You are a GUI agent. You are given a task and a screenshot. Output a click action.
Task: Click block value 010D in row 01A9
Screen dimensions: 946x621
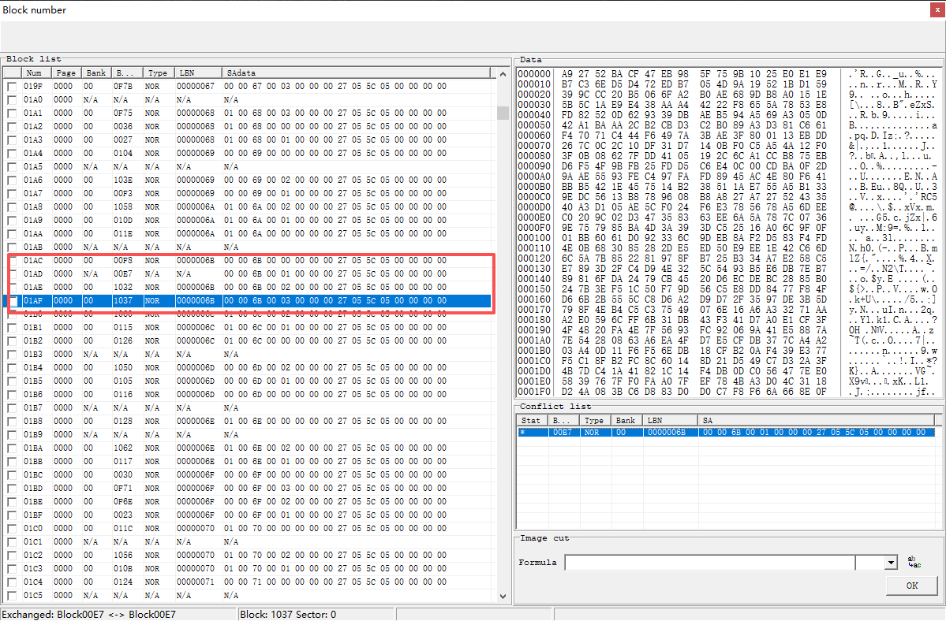click(x=122, y=221)
